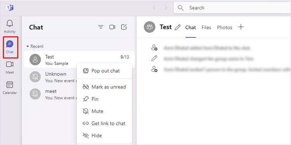
Task: Mute the Test chat from context menu
Action: click(104, 111)
